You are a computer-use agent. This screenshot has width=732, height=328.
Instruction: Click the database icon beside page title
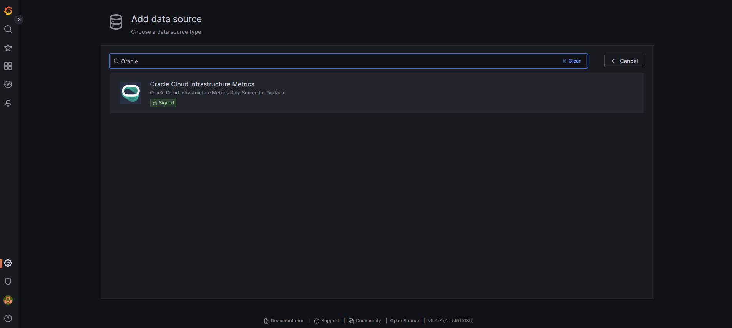[x=116, y=22]
